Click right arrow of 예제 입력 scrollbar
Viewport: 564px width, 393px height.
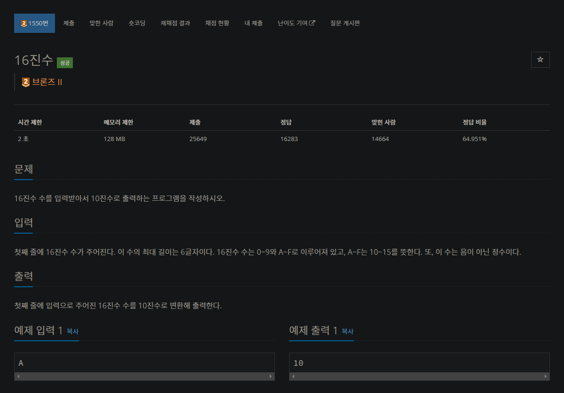tap(271, 377)
